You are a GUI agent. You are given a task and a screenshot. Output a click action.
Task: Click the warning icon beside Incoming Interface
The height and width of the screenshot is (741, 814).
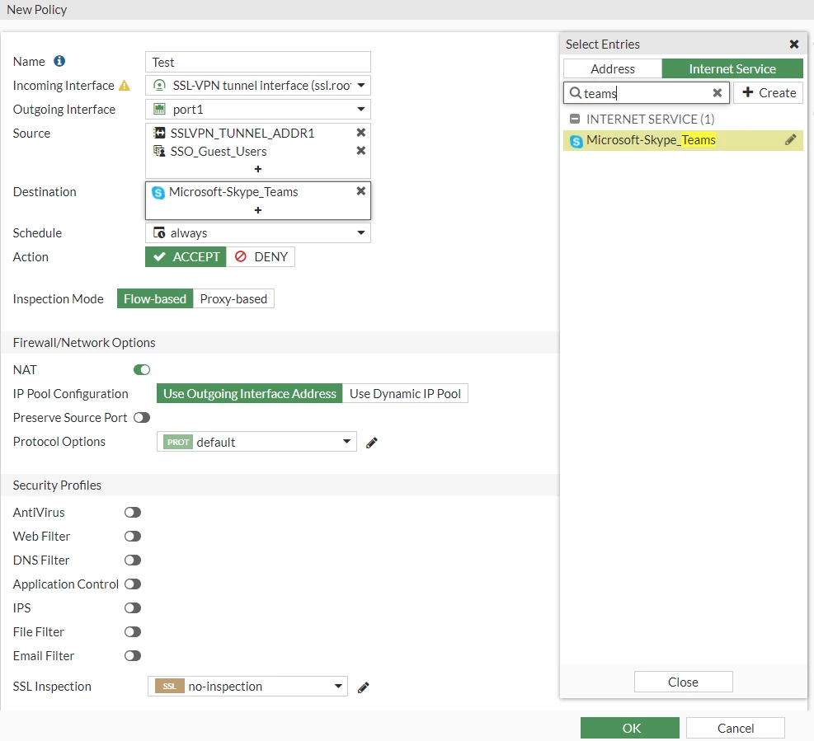[x=125, y=86]
